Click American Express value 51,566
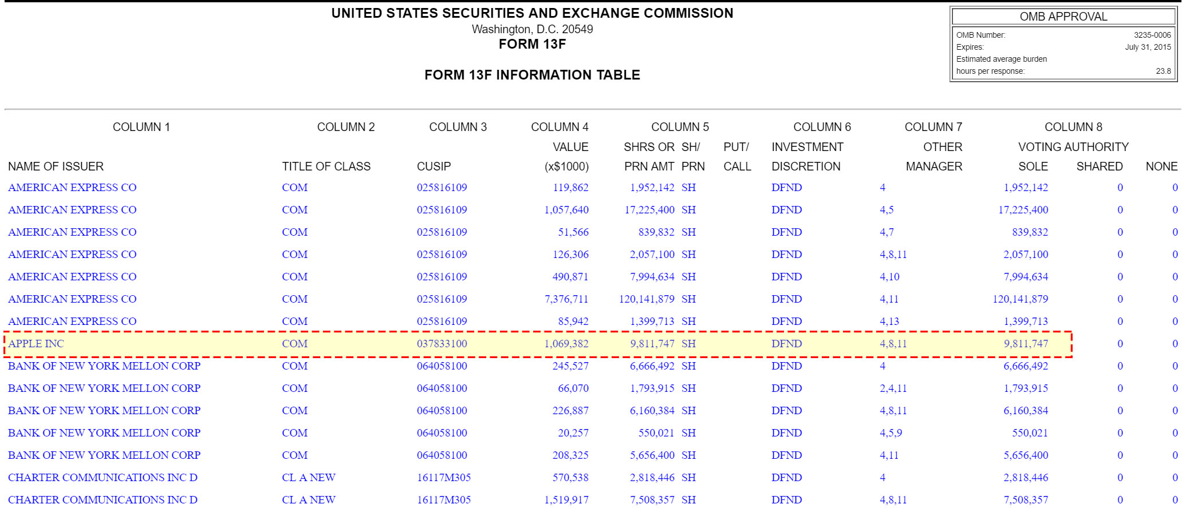Screen dimensions: 1182x512 click(x=573, y=232)
